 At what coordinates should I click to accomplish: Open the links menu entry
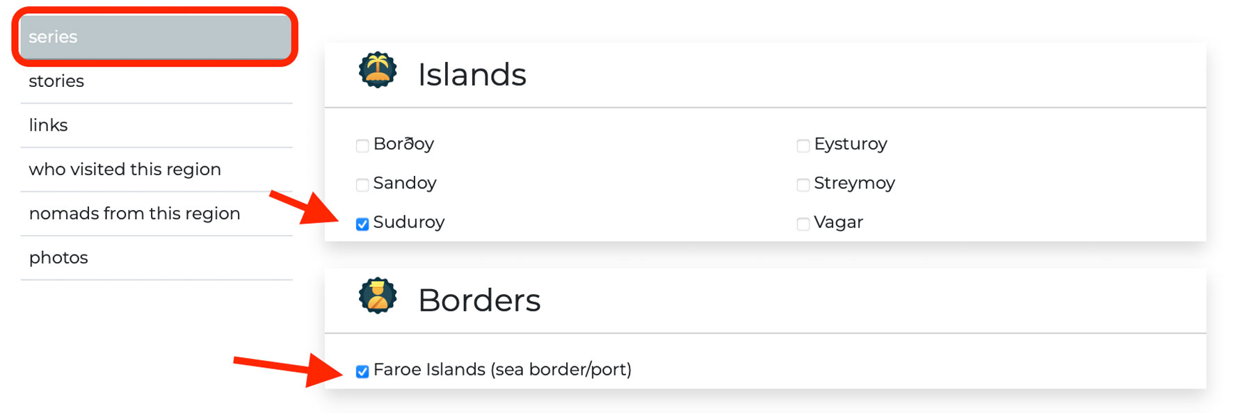[x=48, y=125]
